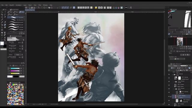The height and width of the screenshot is (108, 192).
Task: Click the Navigator preview thumbnail
Action: [180, 41]
